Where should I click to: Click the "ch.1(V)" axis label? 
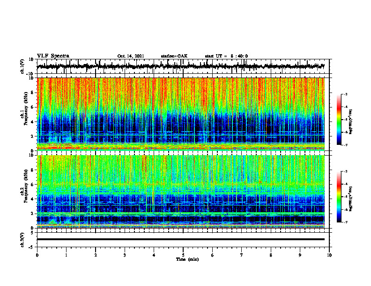22,66
